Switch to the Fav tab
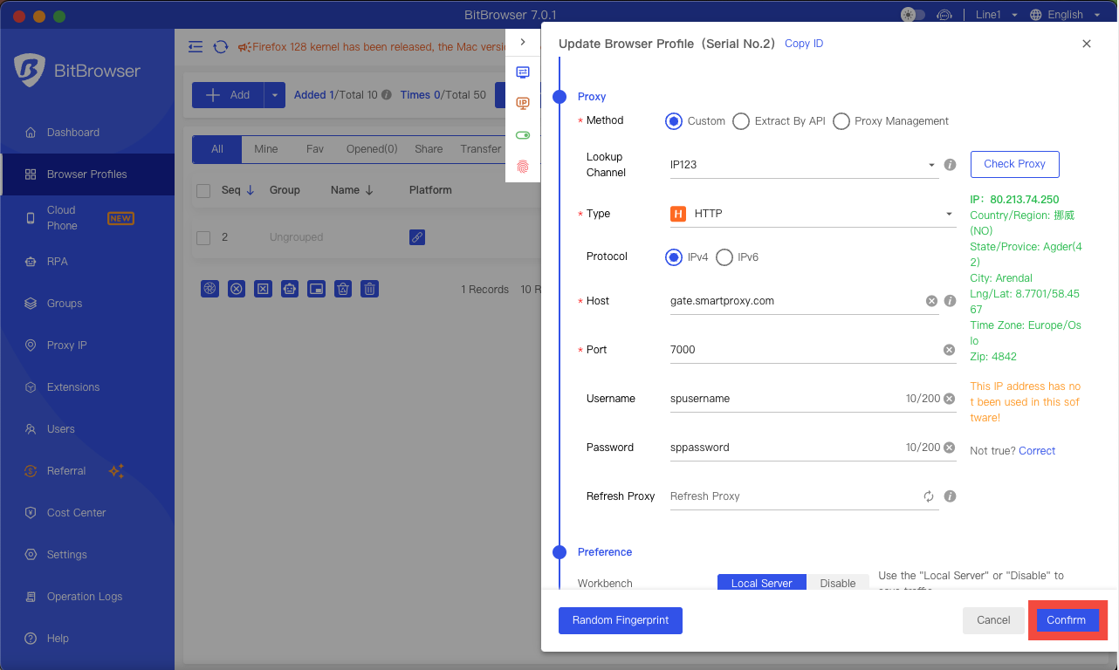Viewport: 1119px width, 670px height. coord(315,149)
